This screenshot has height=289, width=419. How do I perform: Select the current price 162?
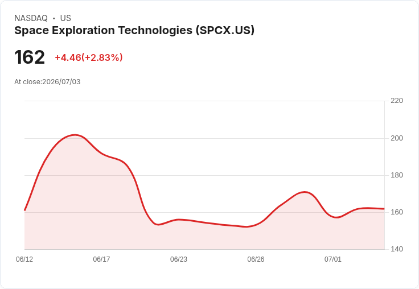click(x=30, y=57)
